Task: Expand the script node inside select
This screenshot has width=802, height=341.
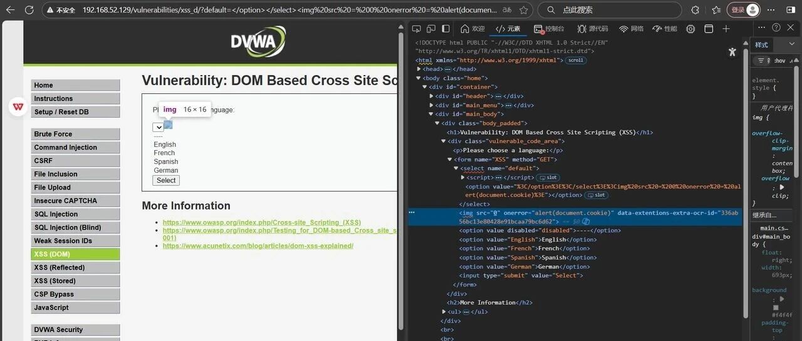Action: [x=462, y=178]
